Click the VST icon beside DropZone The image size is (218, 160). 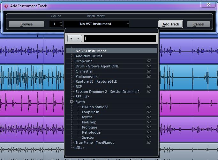pyautogui.click(x=149, y=61)
